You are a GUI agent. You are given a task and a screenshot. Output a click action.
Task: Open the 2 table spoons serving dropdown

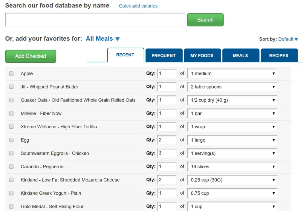pos(232,87)
